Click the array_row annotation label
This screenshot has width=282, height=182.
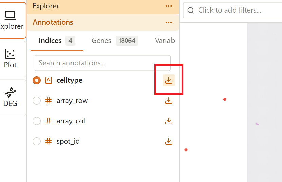pos(72,101)
